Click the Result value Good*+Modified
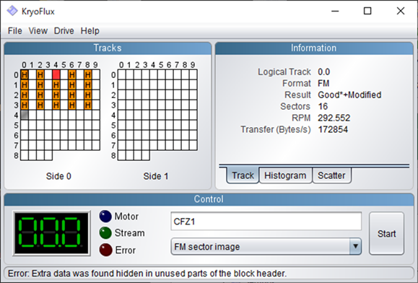 pyautogui.click(x=349, y=95)
